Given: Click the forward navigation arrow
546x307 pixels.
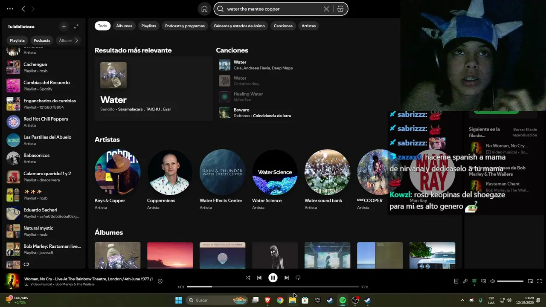Looking at the screenshot, I should pyautogui.click(x=33, y=9).
